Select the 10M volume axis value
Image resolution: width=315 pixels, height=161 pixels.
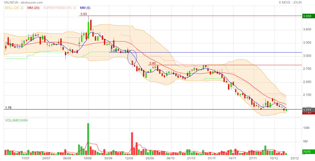[x=306, y=128]
